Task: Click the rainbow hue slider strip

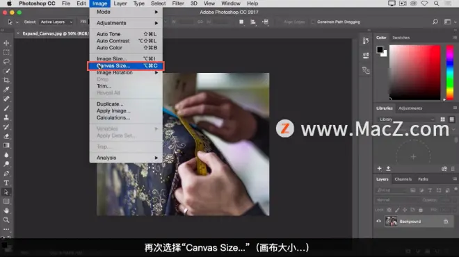Action: [450, 72]
